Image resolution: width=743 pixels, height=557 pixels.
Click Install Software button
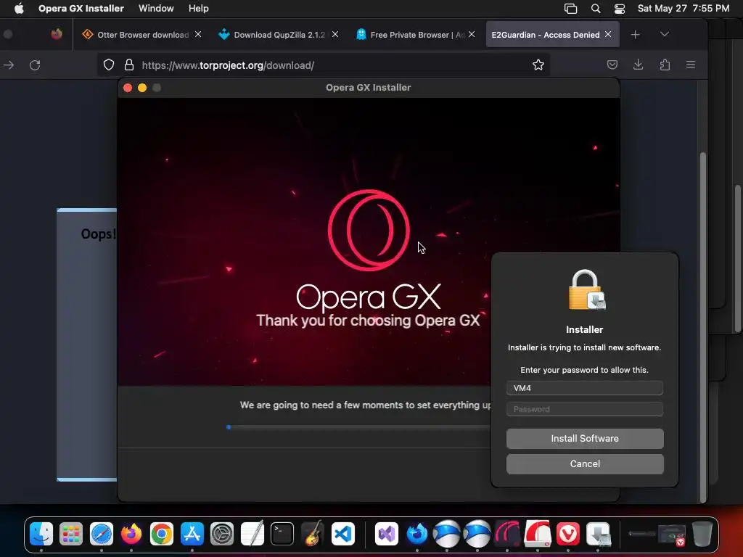pos(585,439)
